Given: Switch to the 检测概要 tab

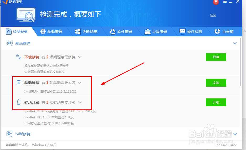Looking at the screenshot, I should [17, 32].
